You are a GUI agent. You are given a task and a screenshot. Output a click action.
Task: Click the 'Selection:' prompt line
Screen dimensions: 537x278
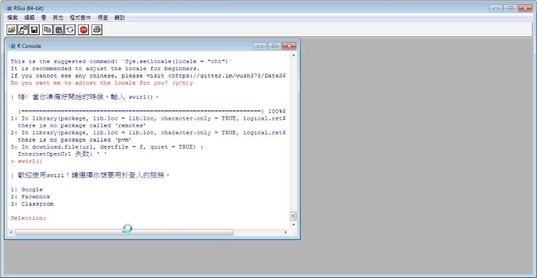coord(28,218)
